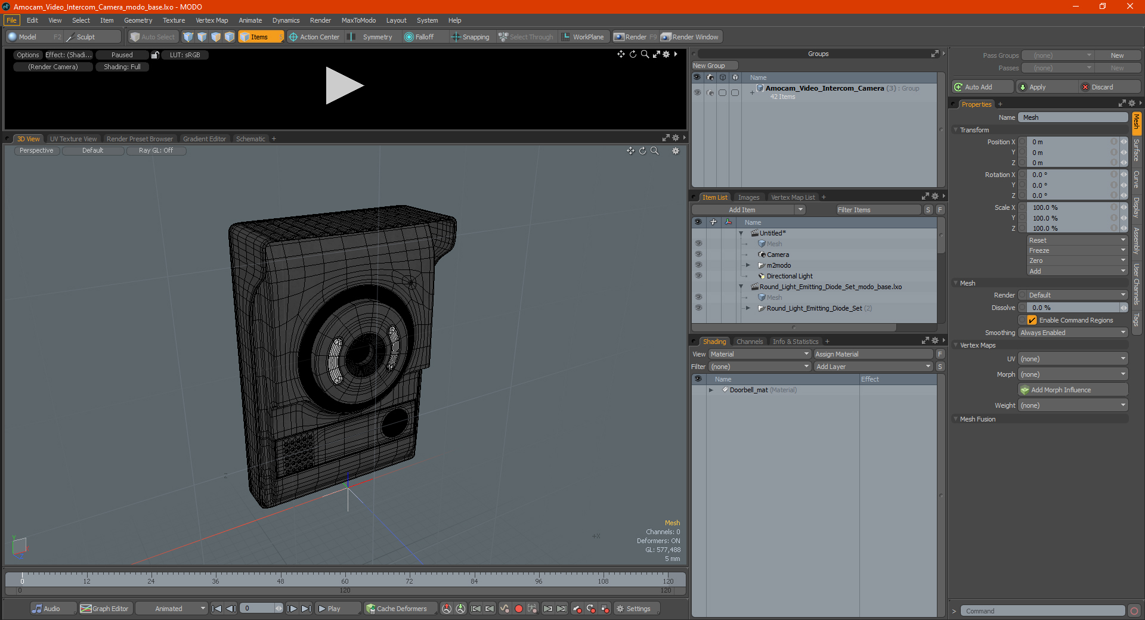Viewport: 1145px width, 620px height.
Task: Toggle visibility of Amocam_Video_Intercom_Camera group
Action: (x=697, y=92)
